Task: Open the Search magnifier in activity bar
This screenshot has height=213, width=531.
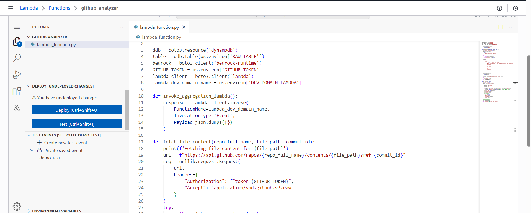Action: click(x=17, y=58)
